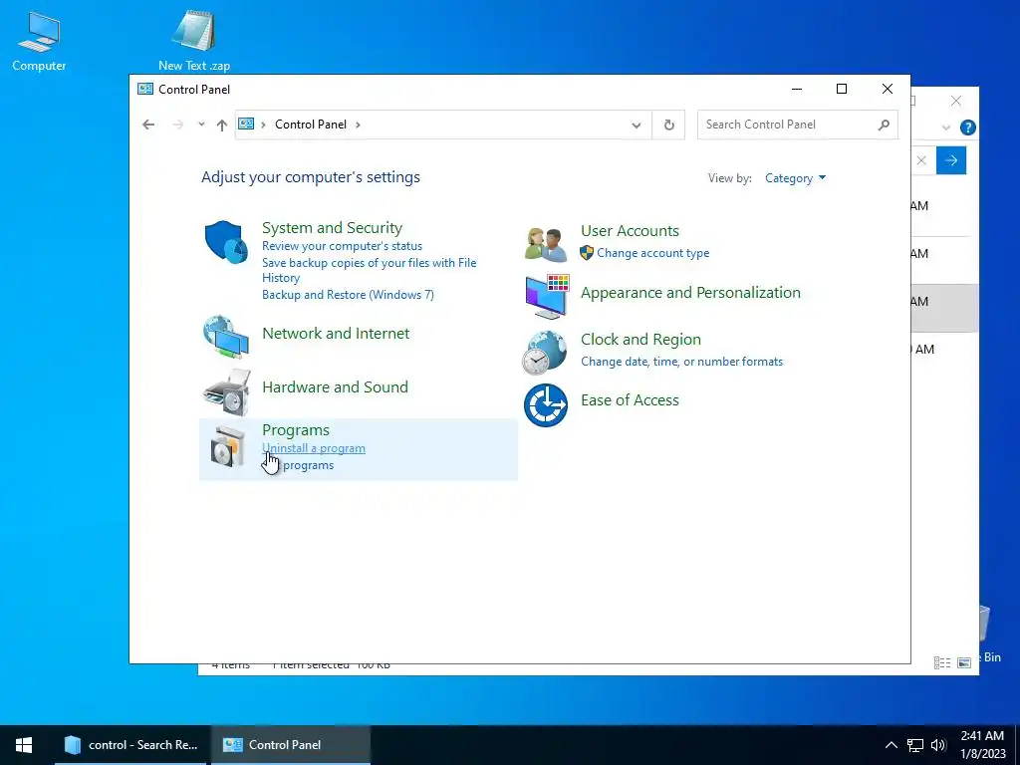This screenshot has height=765, width=1020.
Task: Open Save backup copies with File History
Action: click(369, 270)
